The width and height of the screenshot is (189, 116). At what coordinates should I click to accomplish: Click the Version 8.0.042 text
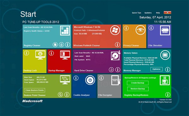point(165,100)
